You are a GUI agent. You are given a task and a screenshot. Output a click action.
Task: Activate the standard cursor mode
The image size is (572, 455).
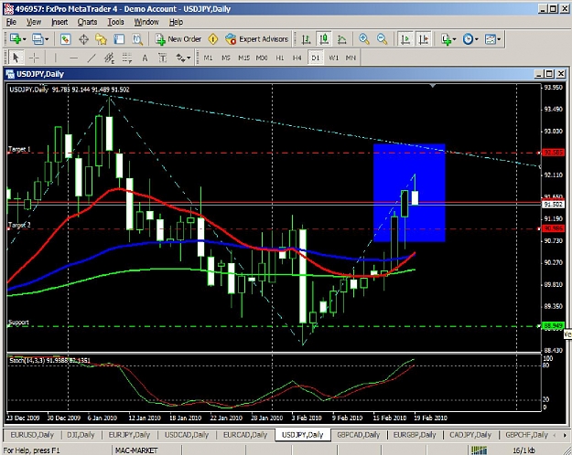(x=16, y=58)
